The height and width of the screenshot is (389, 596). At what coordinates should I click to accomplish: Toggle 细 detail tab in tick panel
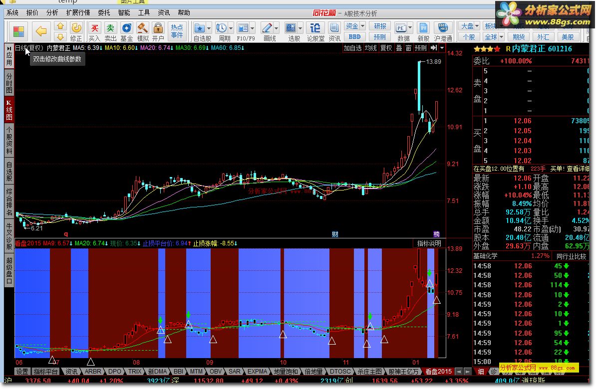coord(481,371)
